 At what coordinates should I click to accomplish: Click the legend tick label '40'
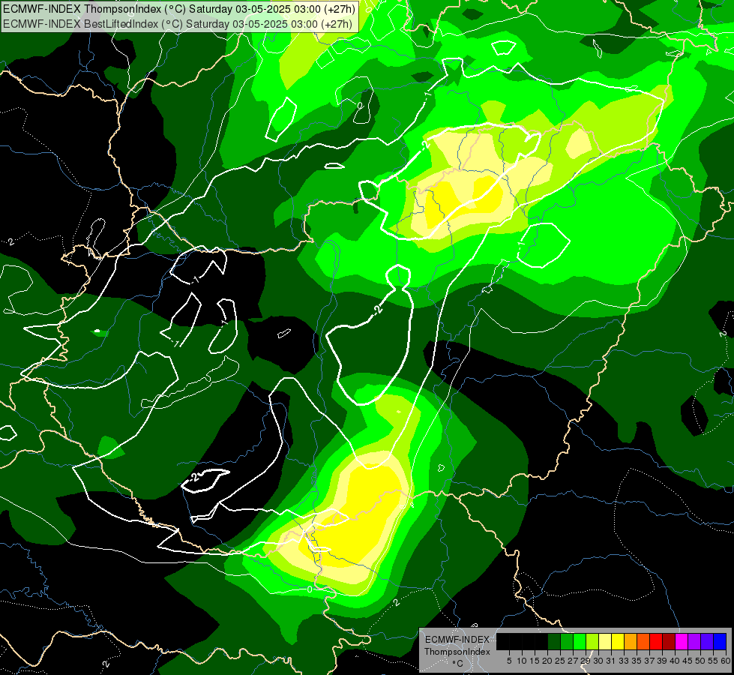[675, 661]
